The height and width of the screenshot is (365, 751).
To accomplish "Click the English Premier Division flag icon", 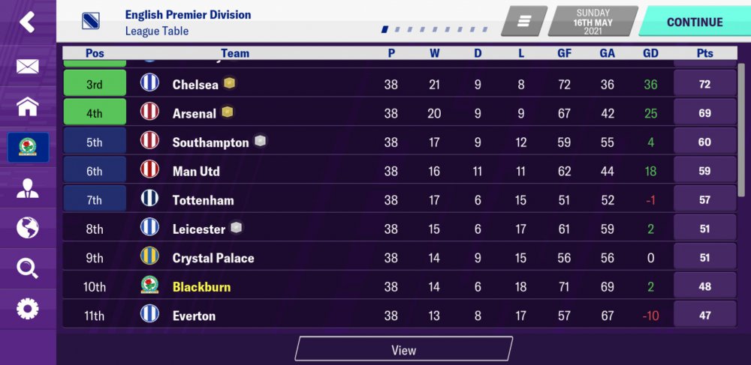I will tap(91, 21).
